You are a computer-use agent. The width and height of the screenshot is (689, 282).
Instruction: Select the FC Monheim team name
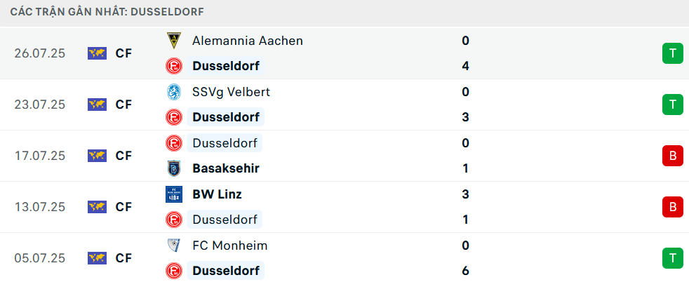point(230,246)
